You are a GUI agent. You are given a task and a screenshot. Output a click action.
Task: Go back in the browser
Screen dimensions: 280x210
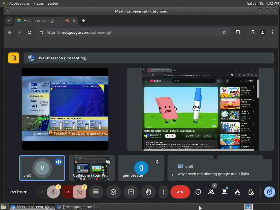(10, 32)
